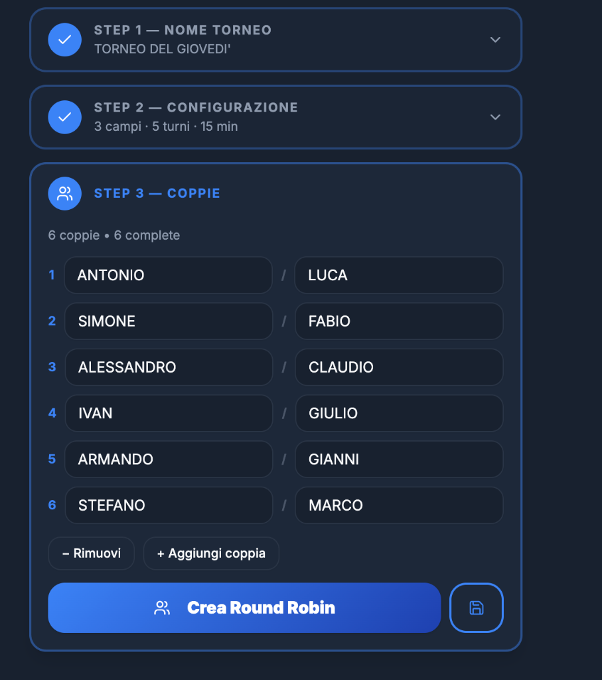
Task: Click the Step 3 couples people icon
Action: point(64,193)
